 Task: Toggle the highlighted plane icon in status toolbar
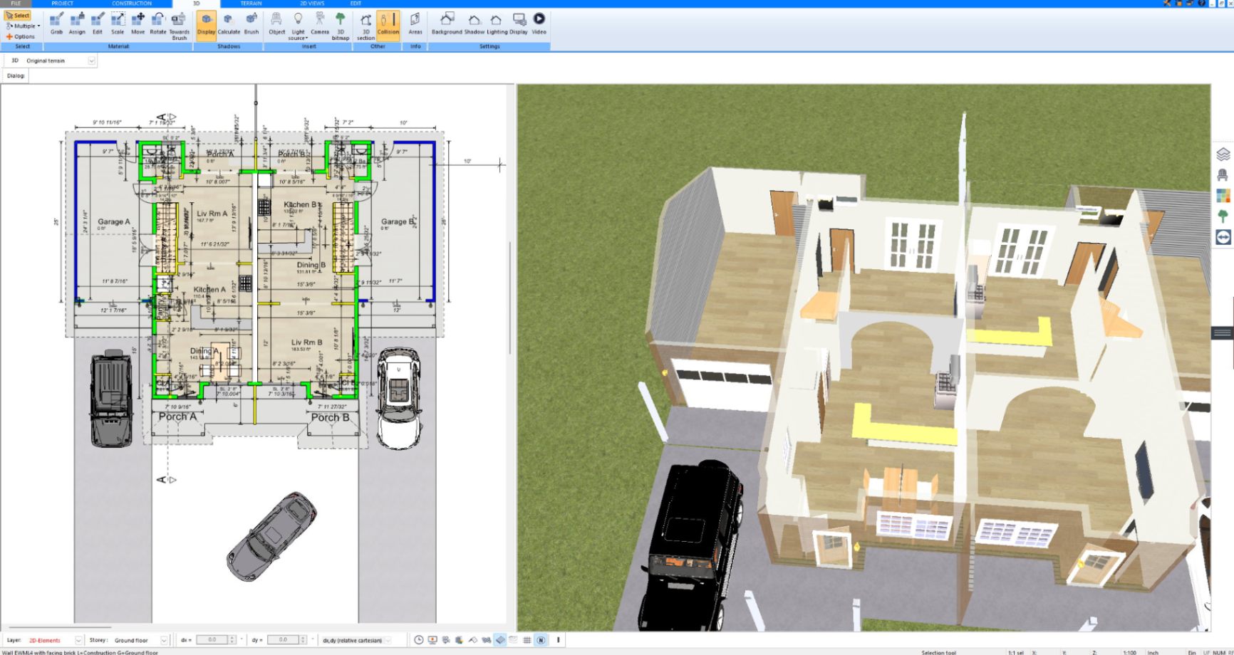tap(500, 640)
